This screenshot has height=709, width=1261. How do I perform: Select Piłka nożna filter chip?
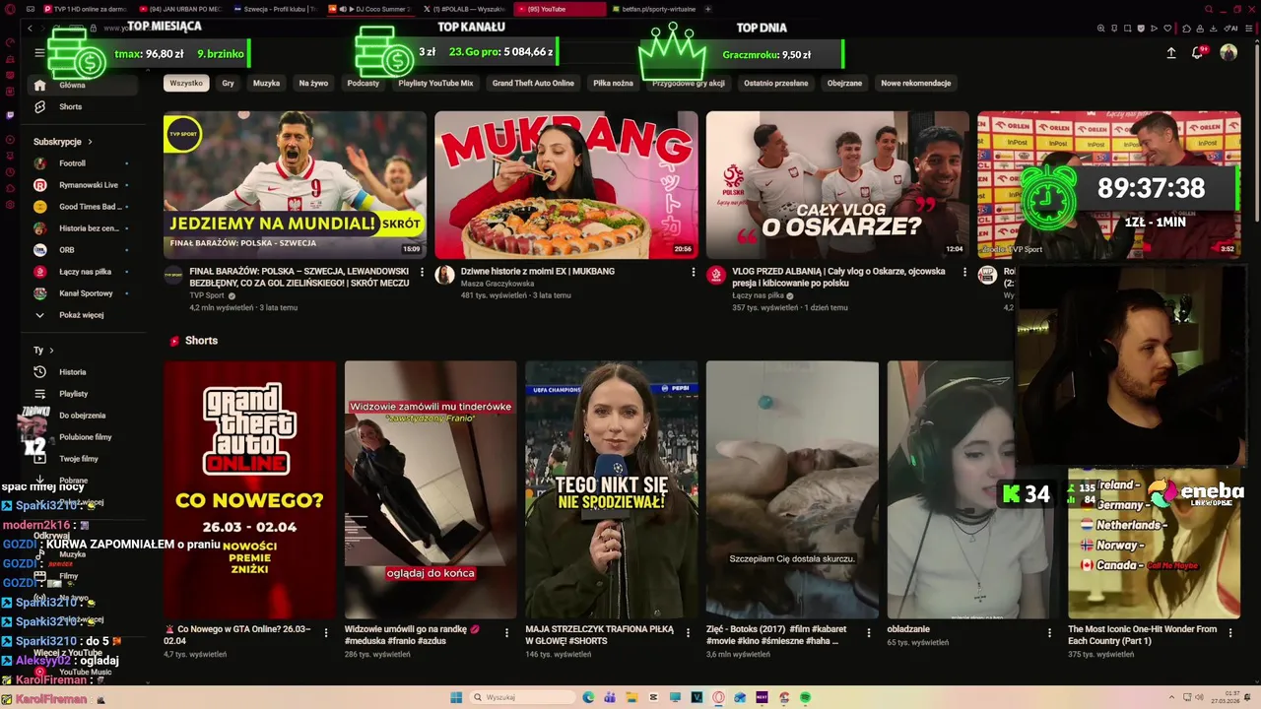pyautogui.click(x=613, y=84)
